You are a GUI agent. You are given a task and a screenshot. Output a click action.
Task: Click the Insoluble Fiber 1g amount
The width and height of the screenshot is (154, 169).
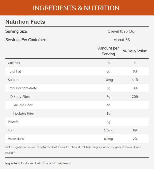tap(108, 114)
